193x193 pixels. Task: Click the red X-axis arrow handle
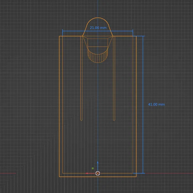[x=87, y=173]
